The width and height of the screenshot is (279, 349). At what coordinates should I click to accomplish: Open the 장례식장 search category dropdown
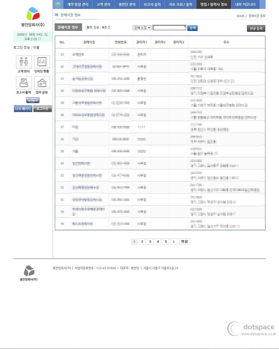coord(142,28)
